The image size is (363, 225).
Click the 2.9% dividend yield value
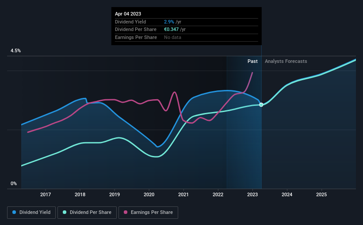coord(169,22)
